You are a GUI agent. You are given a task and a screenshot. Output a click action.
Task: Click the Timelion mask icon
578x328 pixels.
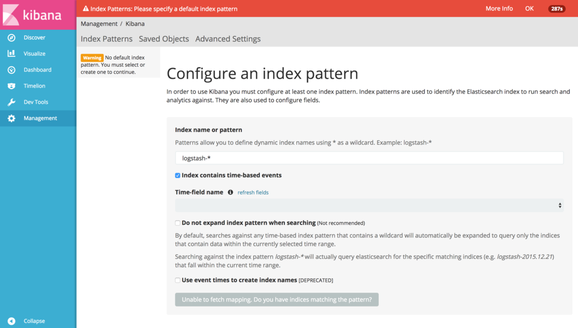tap(11, 86)
